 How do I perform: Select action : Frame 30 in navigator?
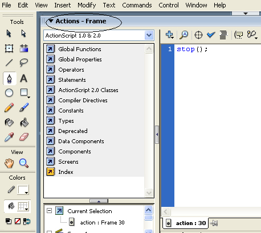point(102,222)
